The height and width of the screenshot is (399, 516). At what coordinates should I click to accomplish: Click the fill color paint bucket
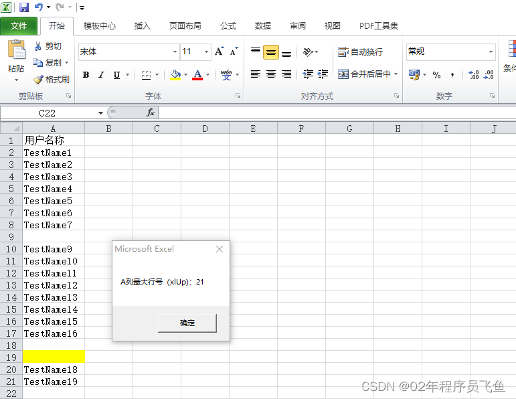tap(176, 75)
